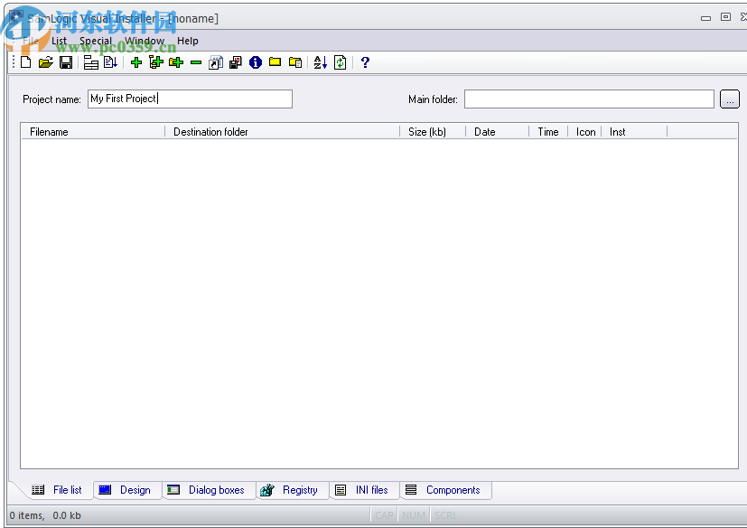Viewport: 747px width, 528px height.
Task: Open Help using the question mark icon
Action: pyautogui.click(x=364, y=62)
